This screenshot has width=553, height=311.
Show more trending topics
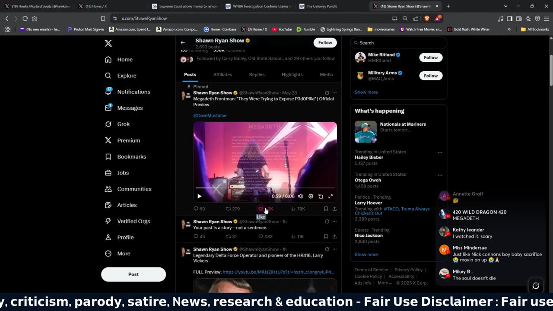click(366, 254)
